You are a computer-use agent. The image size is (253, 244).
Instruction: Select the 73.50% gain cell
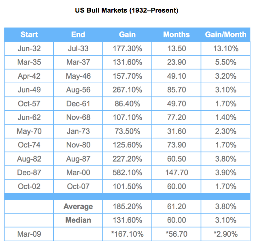coord(127,131)
